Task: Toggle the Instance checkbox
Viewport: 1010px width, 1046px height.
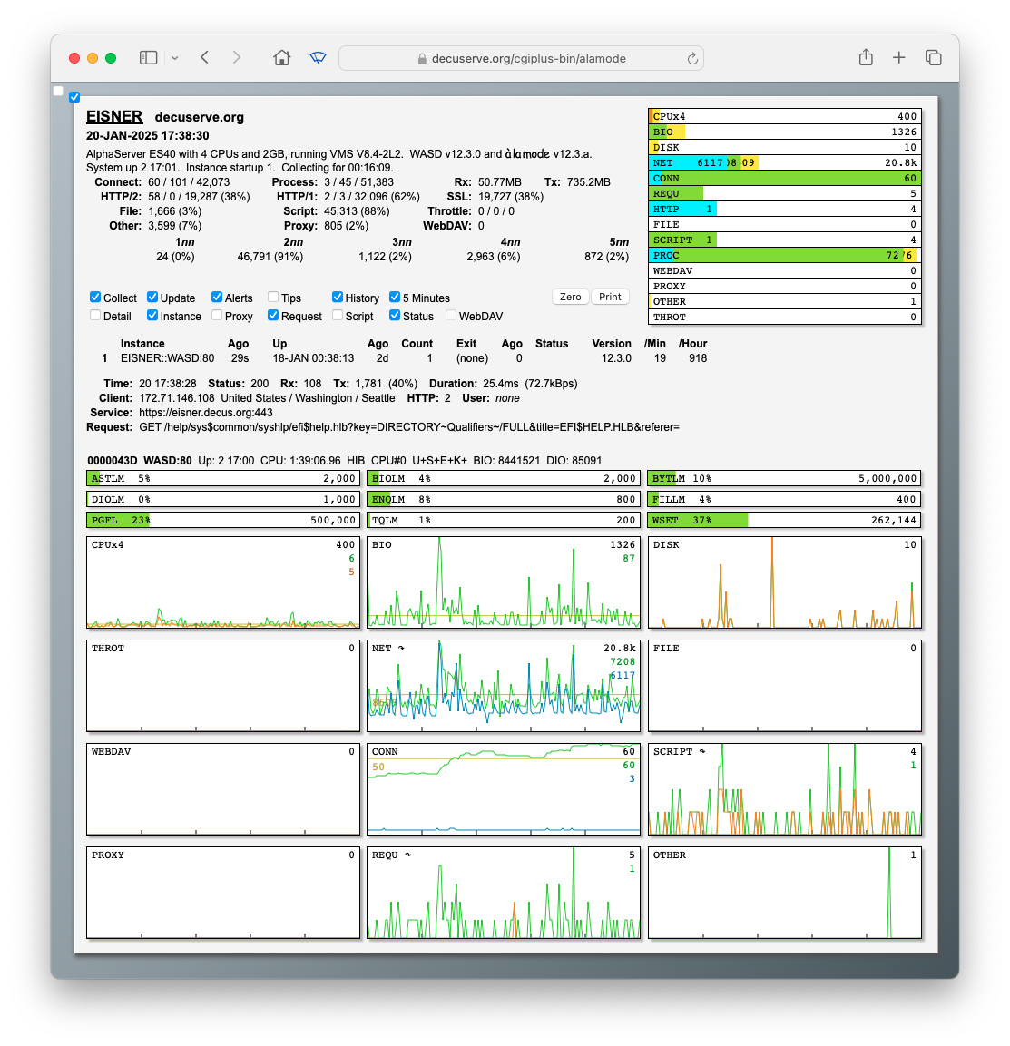Action: coord(152,315)
